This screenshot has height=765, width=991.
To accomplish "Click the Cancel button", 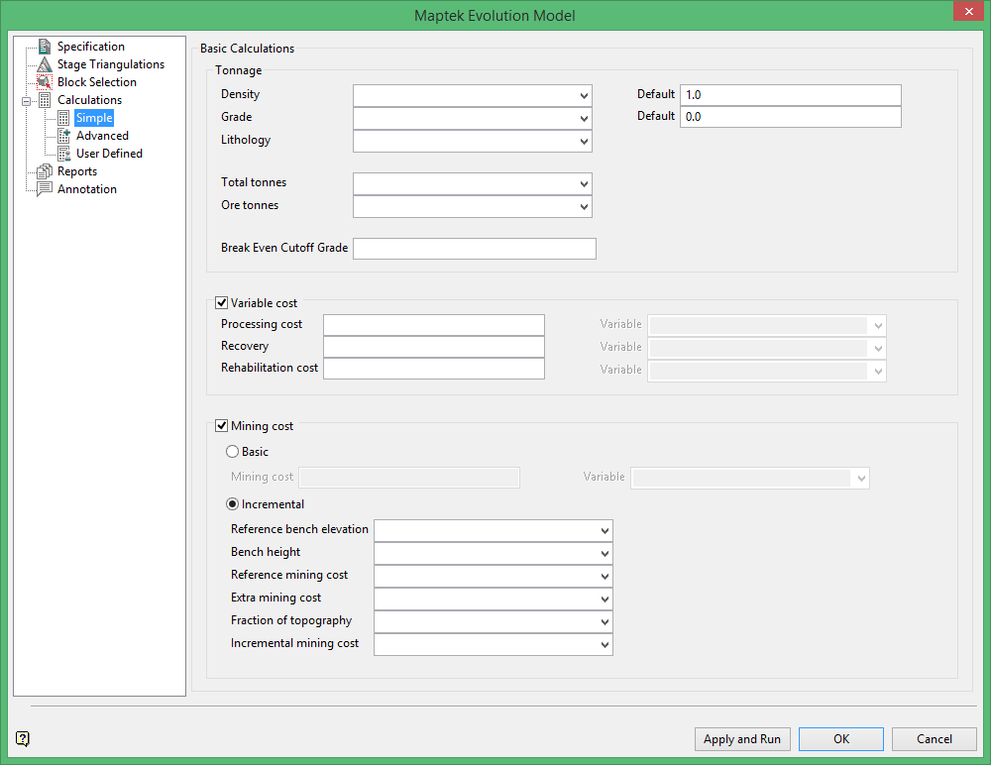I will tap(934, 739).
